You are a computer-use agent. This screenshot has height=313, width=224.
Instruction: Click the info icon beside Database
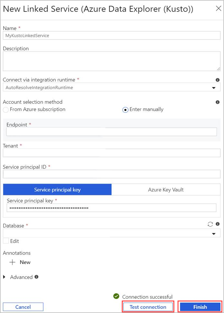217,224
